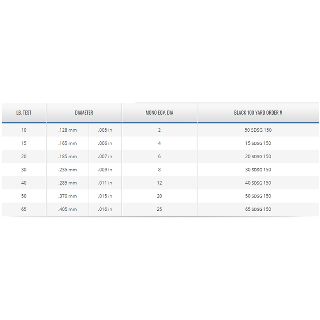Click the .165 mm diameter value
Image resolution: width=320 pixels, height=320 pixels.
pyautogui.click(x=68, y=144)
